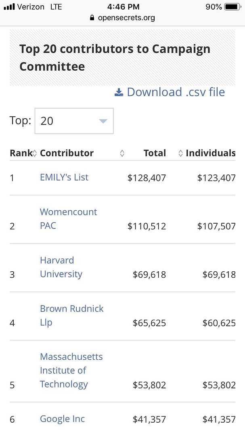Open the Harvard University link
This screenshot has width=245, height=436.
61,267
